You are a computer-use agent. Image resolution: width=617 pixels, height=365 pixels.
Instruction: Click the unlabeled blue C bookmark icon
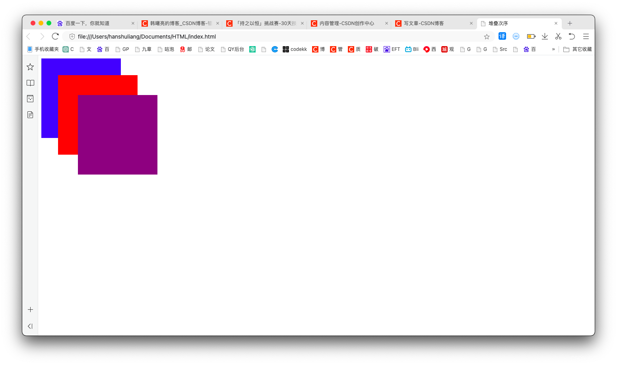pyautogui.click(x=275, y=49)
